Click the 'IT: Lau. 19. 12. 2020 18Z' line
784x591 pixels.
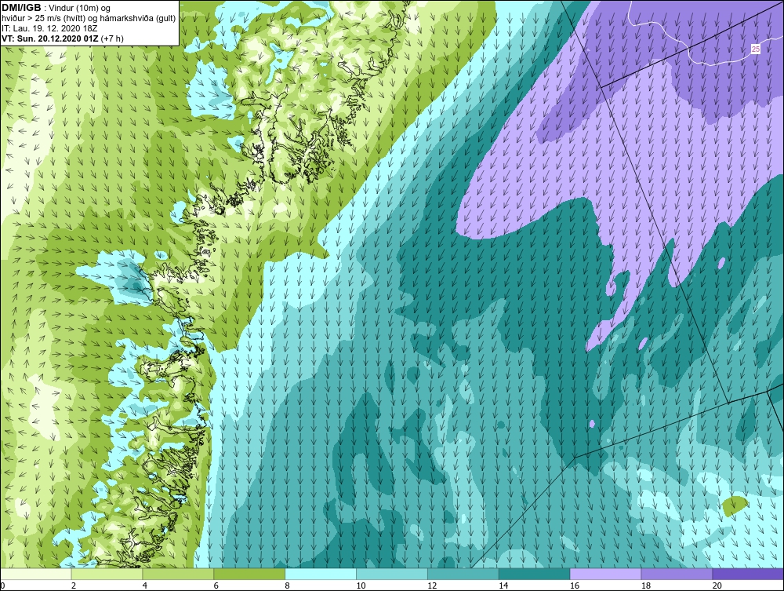[49, 28]
